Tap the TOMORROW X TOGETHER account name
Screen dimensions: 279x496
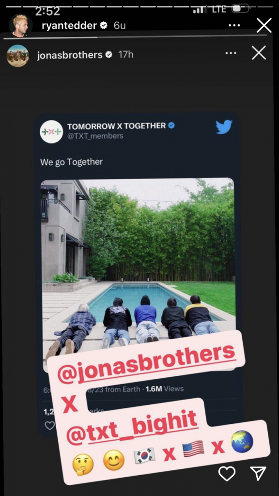[116, 126]
